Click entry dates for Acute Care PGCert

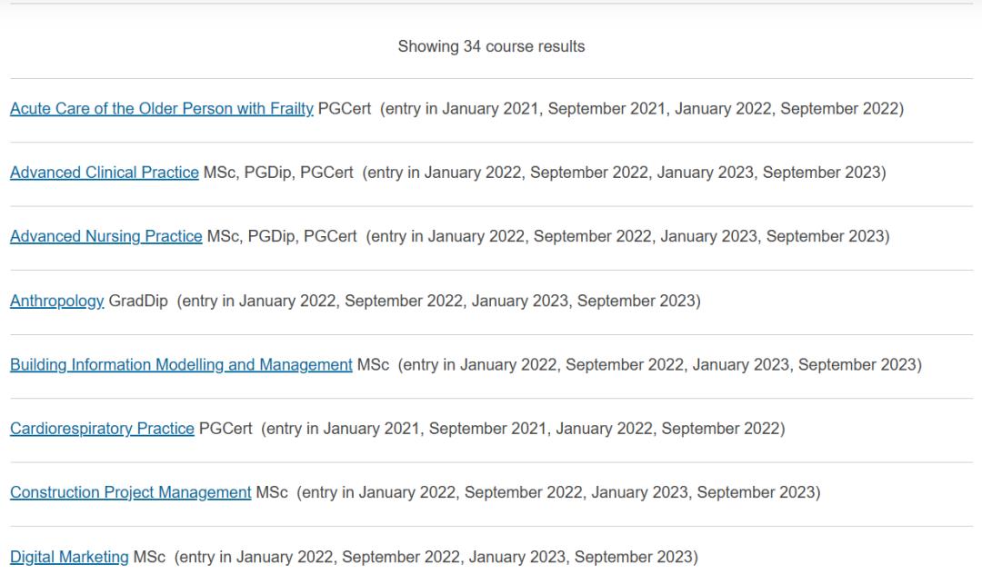click(x=642, y=109)
